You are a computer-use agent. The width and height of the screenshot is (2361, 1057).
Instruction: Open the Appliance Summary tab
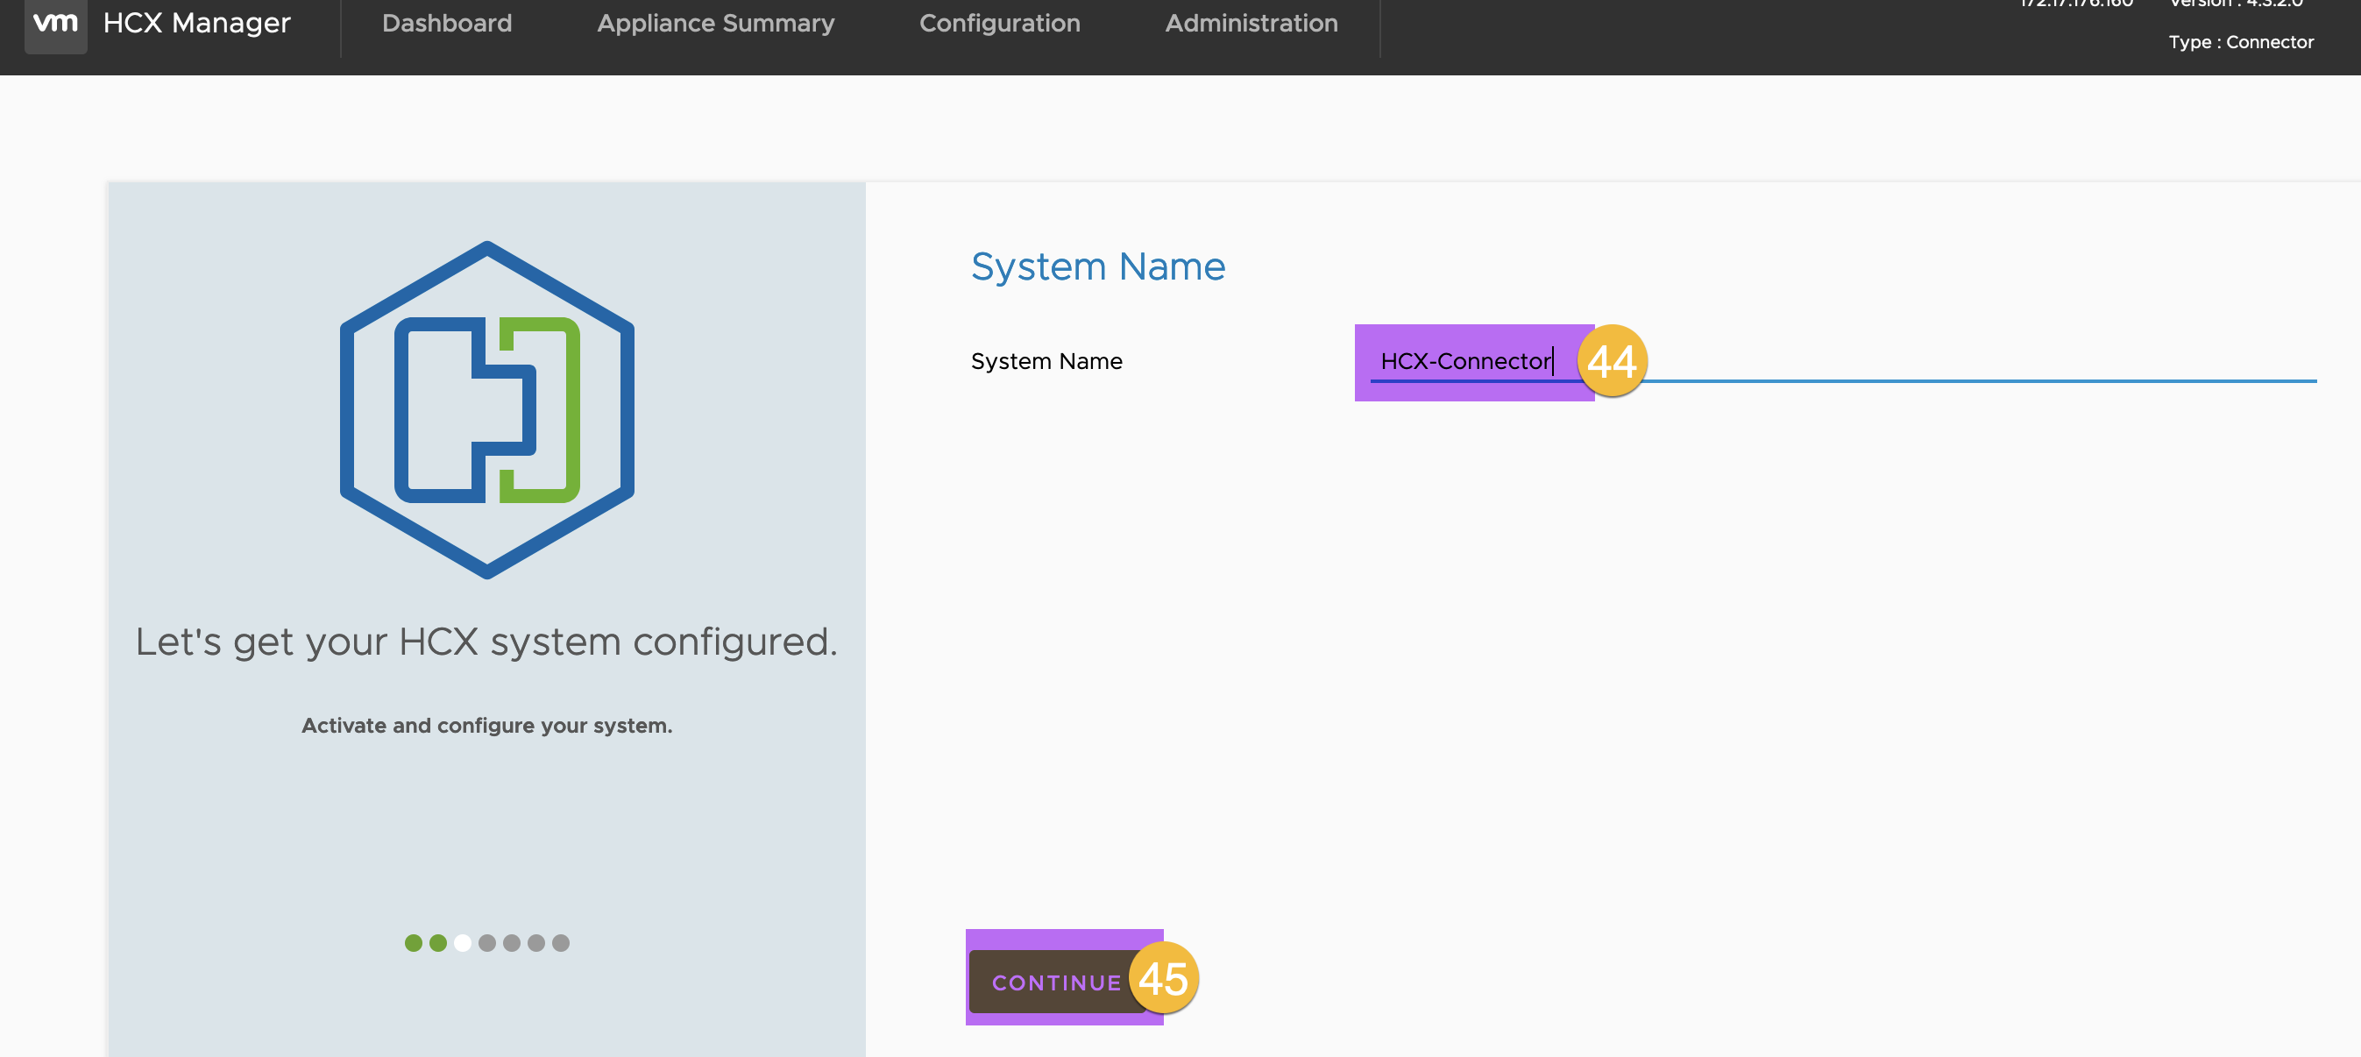pos(716,24)
